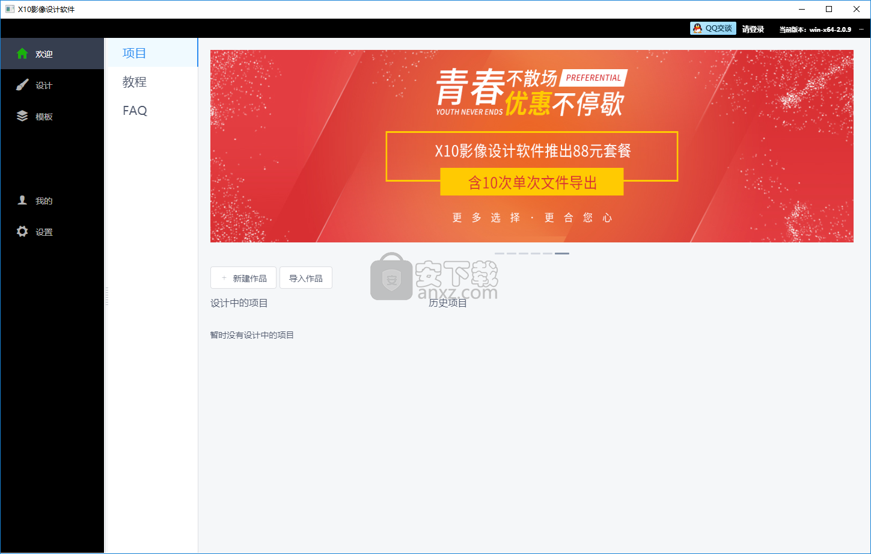Image resolution: width=871 pixels, height=554 pixels.
Task: Click the X10影像设计软件 title bar app icon
Action: (10, 9)
